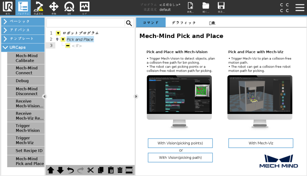Viewport: 307px width, 176px height.
Task: Click the default installation name
Action: coord(165,10)
